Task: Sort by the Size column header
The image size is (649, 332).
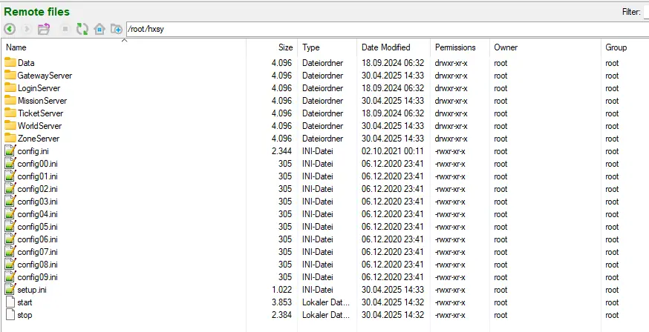Action: [x=272, y=47]
